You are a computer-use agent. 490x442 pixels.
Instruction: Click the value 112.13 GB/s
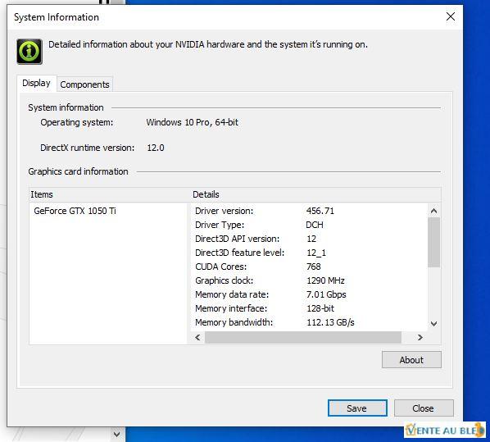coord(330,322)
